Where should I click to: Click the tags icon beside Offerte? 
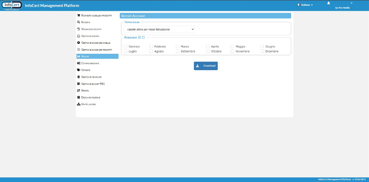(79, 70)
